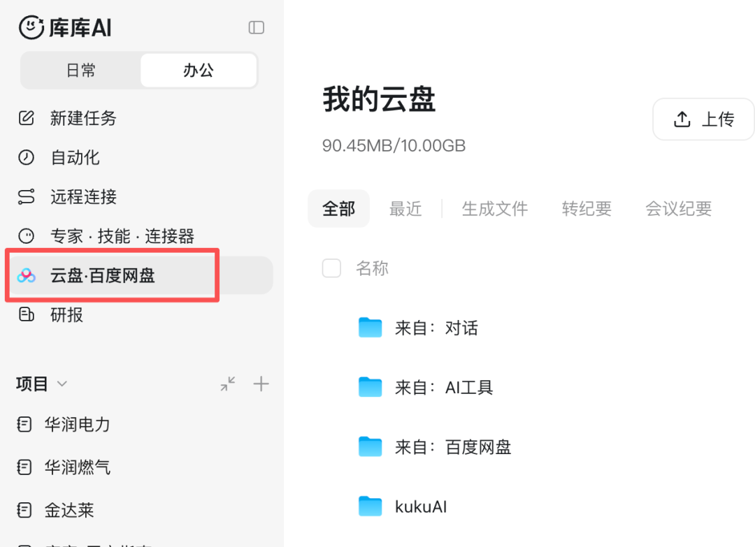Open 自动化 via its clock icon
Image resolution: width=755 pixels, height=547 pixels.
[x=26, y=157]
